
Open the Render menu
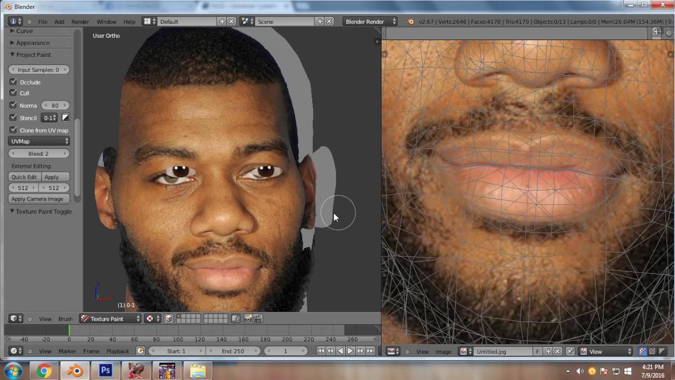coord(80,22)
